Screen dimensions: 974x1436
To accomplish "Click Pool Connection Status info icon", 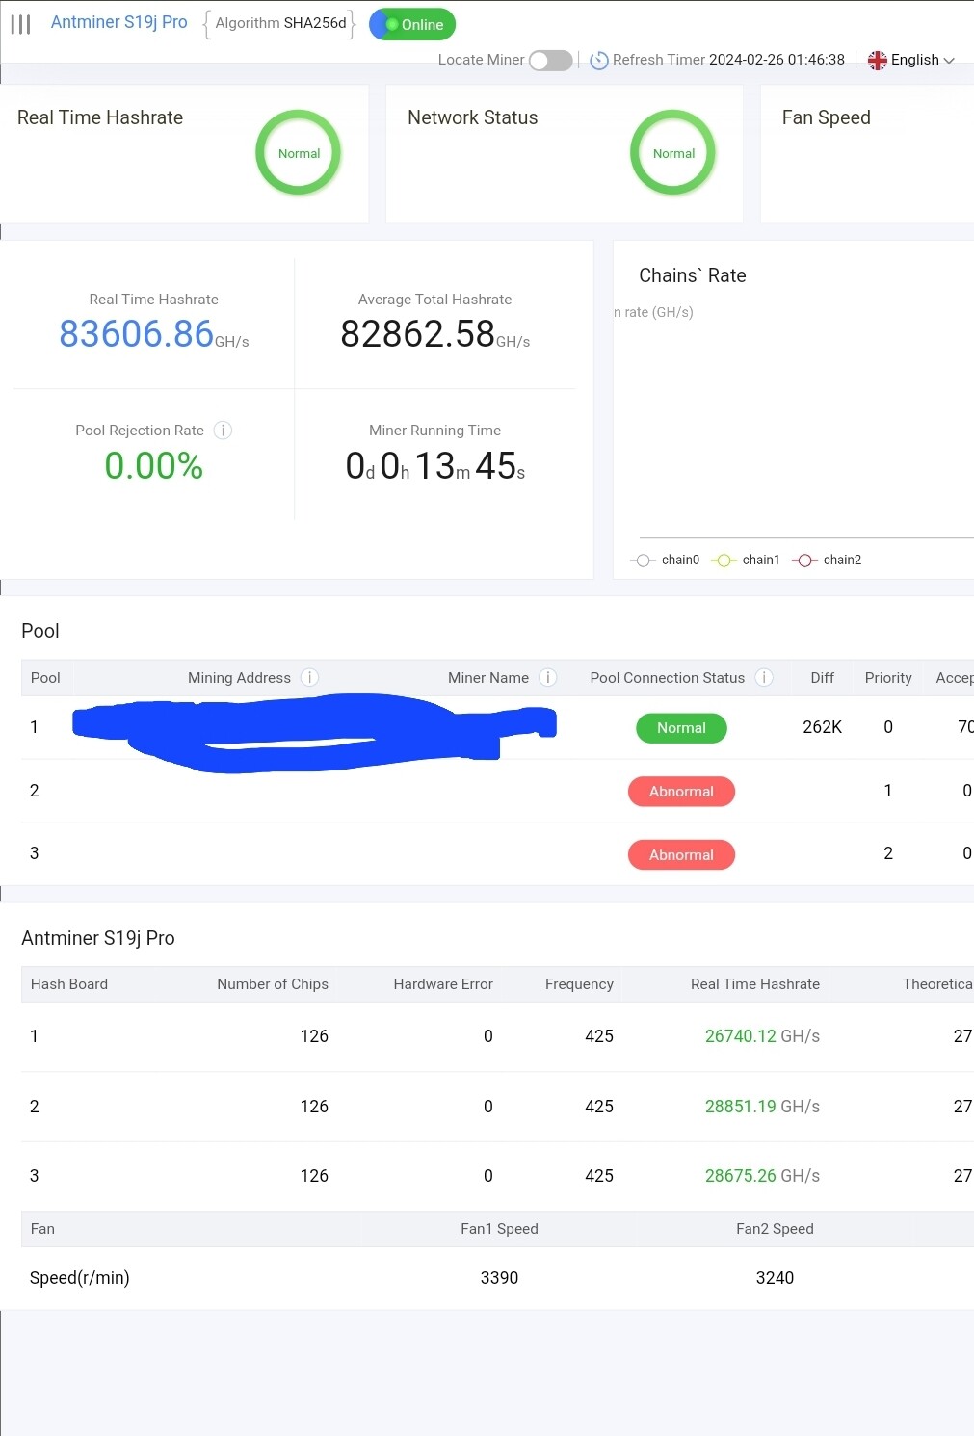I will (764, 678).
